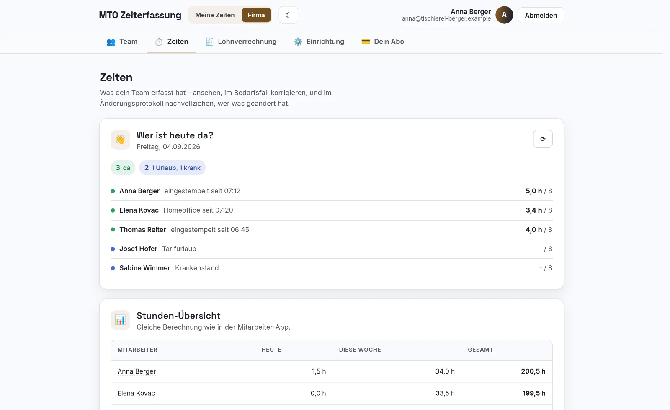Click the receipt icon next to Lohnverrechnung
The image size is (670, 410).
pos(210,42)
